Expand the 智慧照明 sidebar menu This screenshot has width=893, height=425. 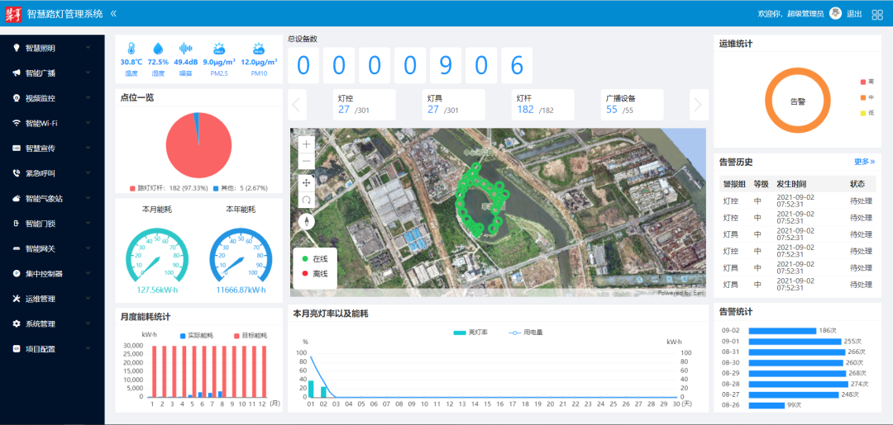pyautogui.click(x=45, y=48)
